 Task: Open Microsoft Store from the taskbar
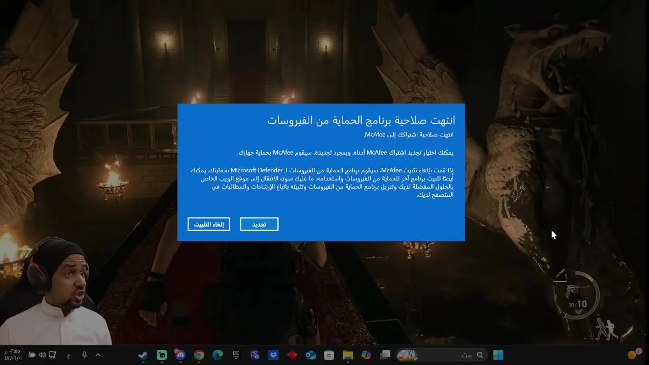[329, 355]
